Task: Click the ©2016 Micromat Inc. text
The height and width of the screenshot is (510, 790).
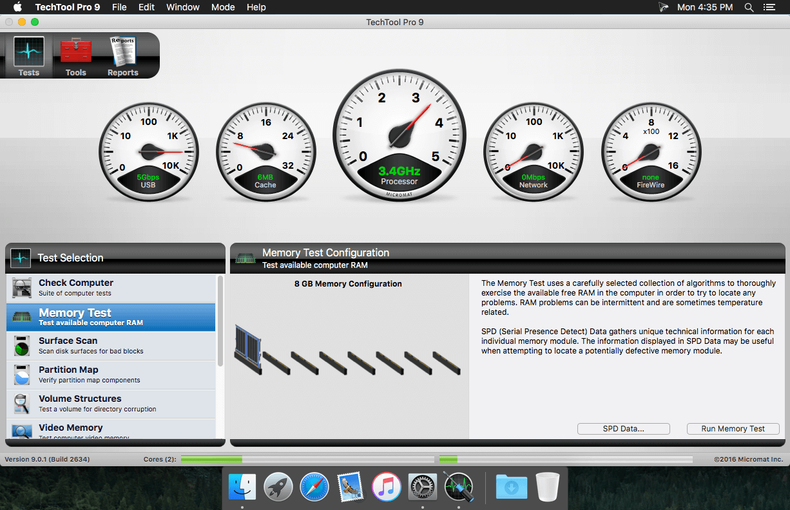Action: click(748, 459)
